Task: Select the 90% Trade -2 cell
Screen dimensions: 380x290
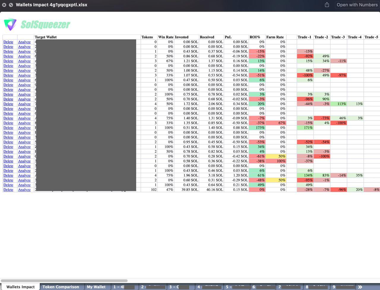Action: pos(322,99)
